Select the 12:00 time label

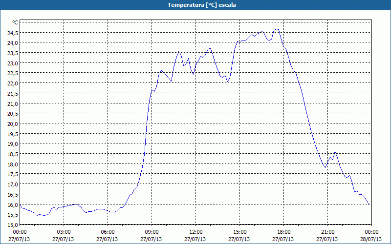click(196, 232)
